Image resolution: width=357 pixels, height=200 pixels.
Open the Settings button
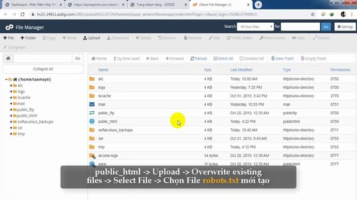(x=345, y=27)
